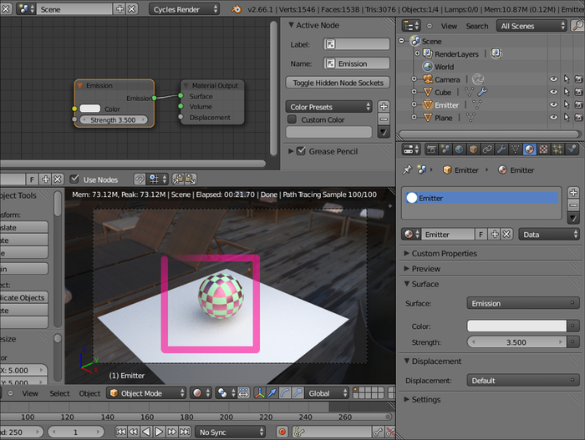Toggle the Use Nodes checkbox
The height and width of the screenshot is (440, 585).
[75, 180]
